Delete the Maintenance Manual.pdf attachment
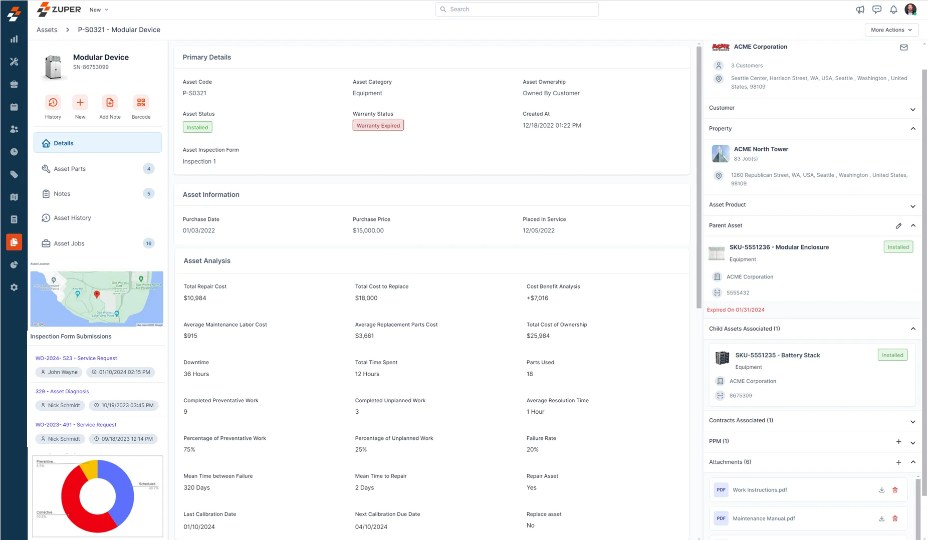The height and width of the screenshot is (540, 928). coord(895,518)
